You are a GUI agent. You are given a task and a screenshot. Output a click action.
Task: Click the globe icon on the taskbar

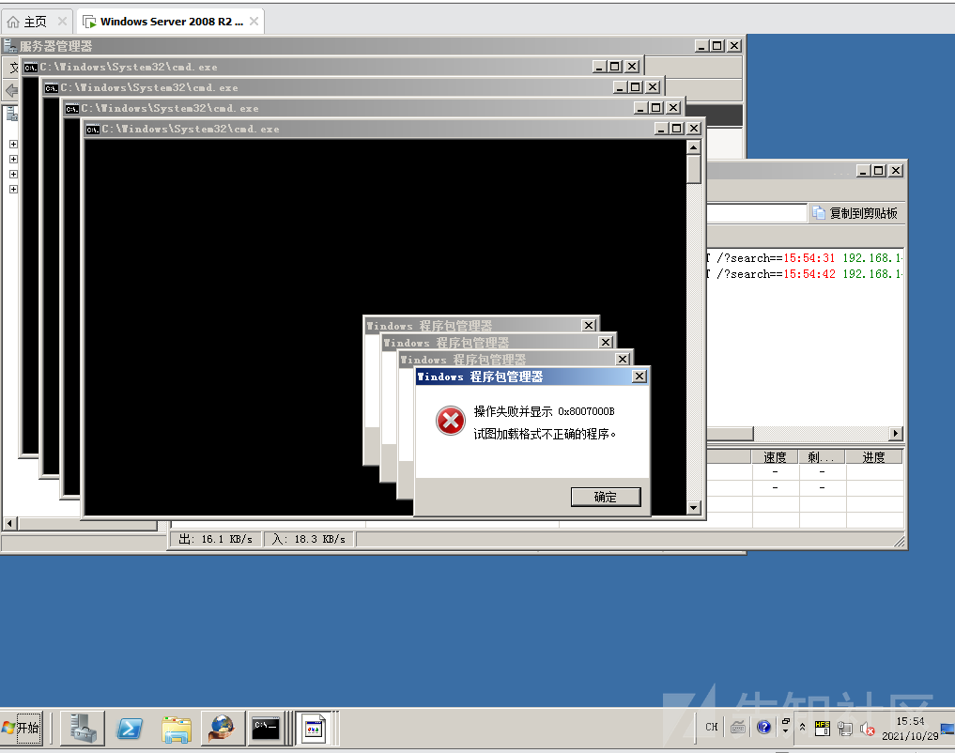click(223, 728)
